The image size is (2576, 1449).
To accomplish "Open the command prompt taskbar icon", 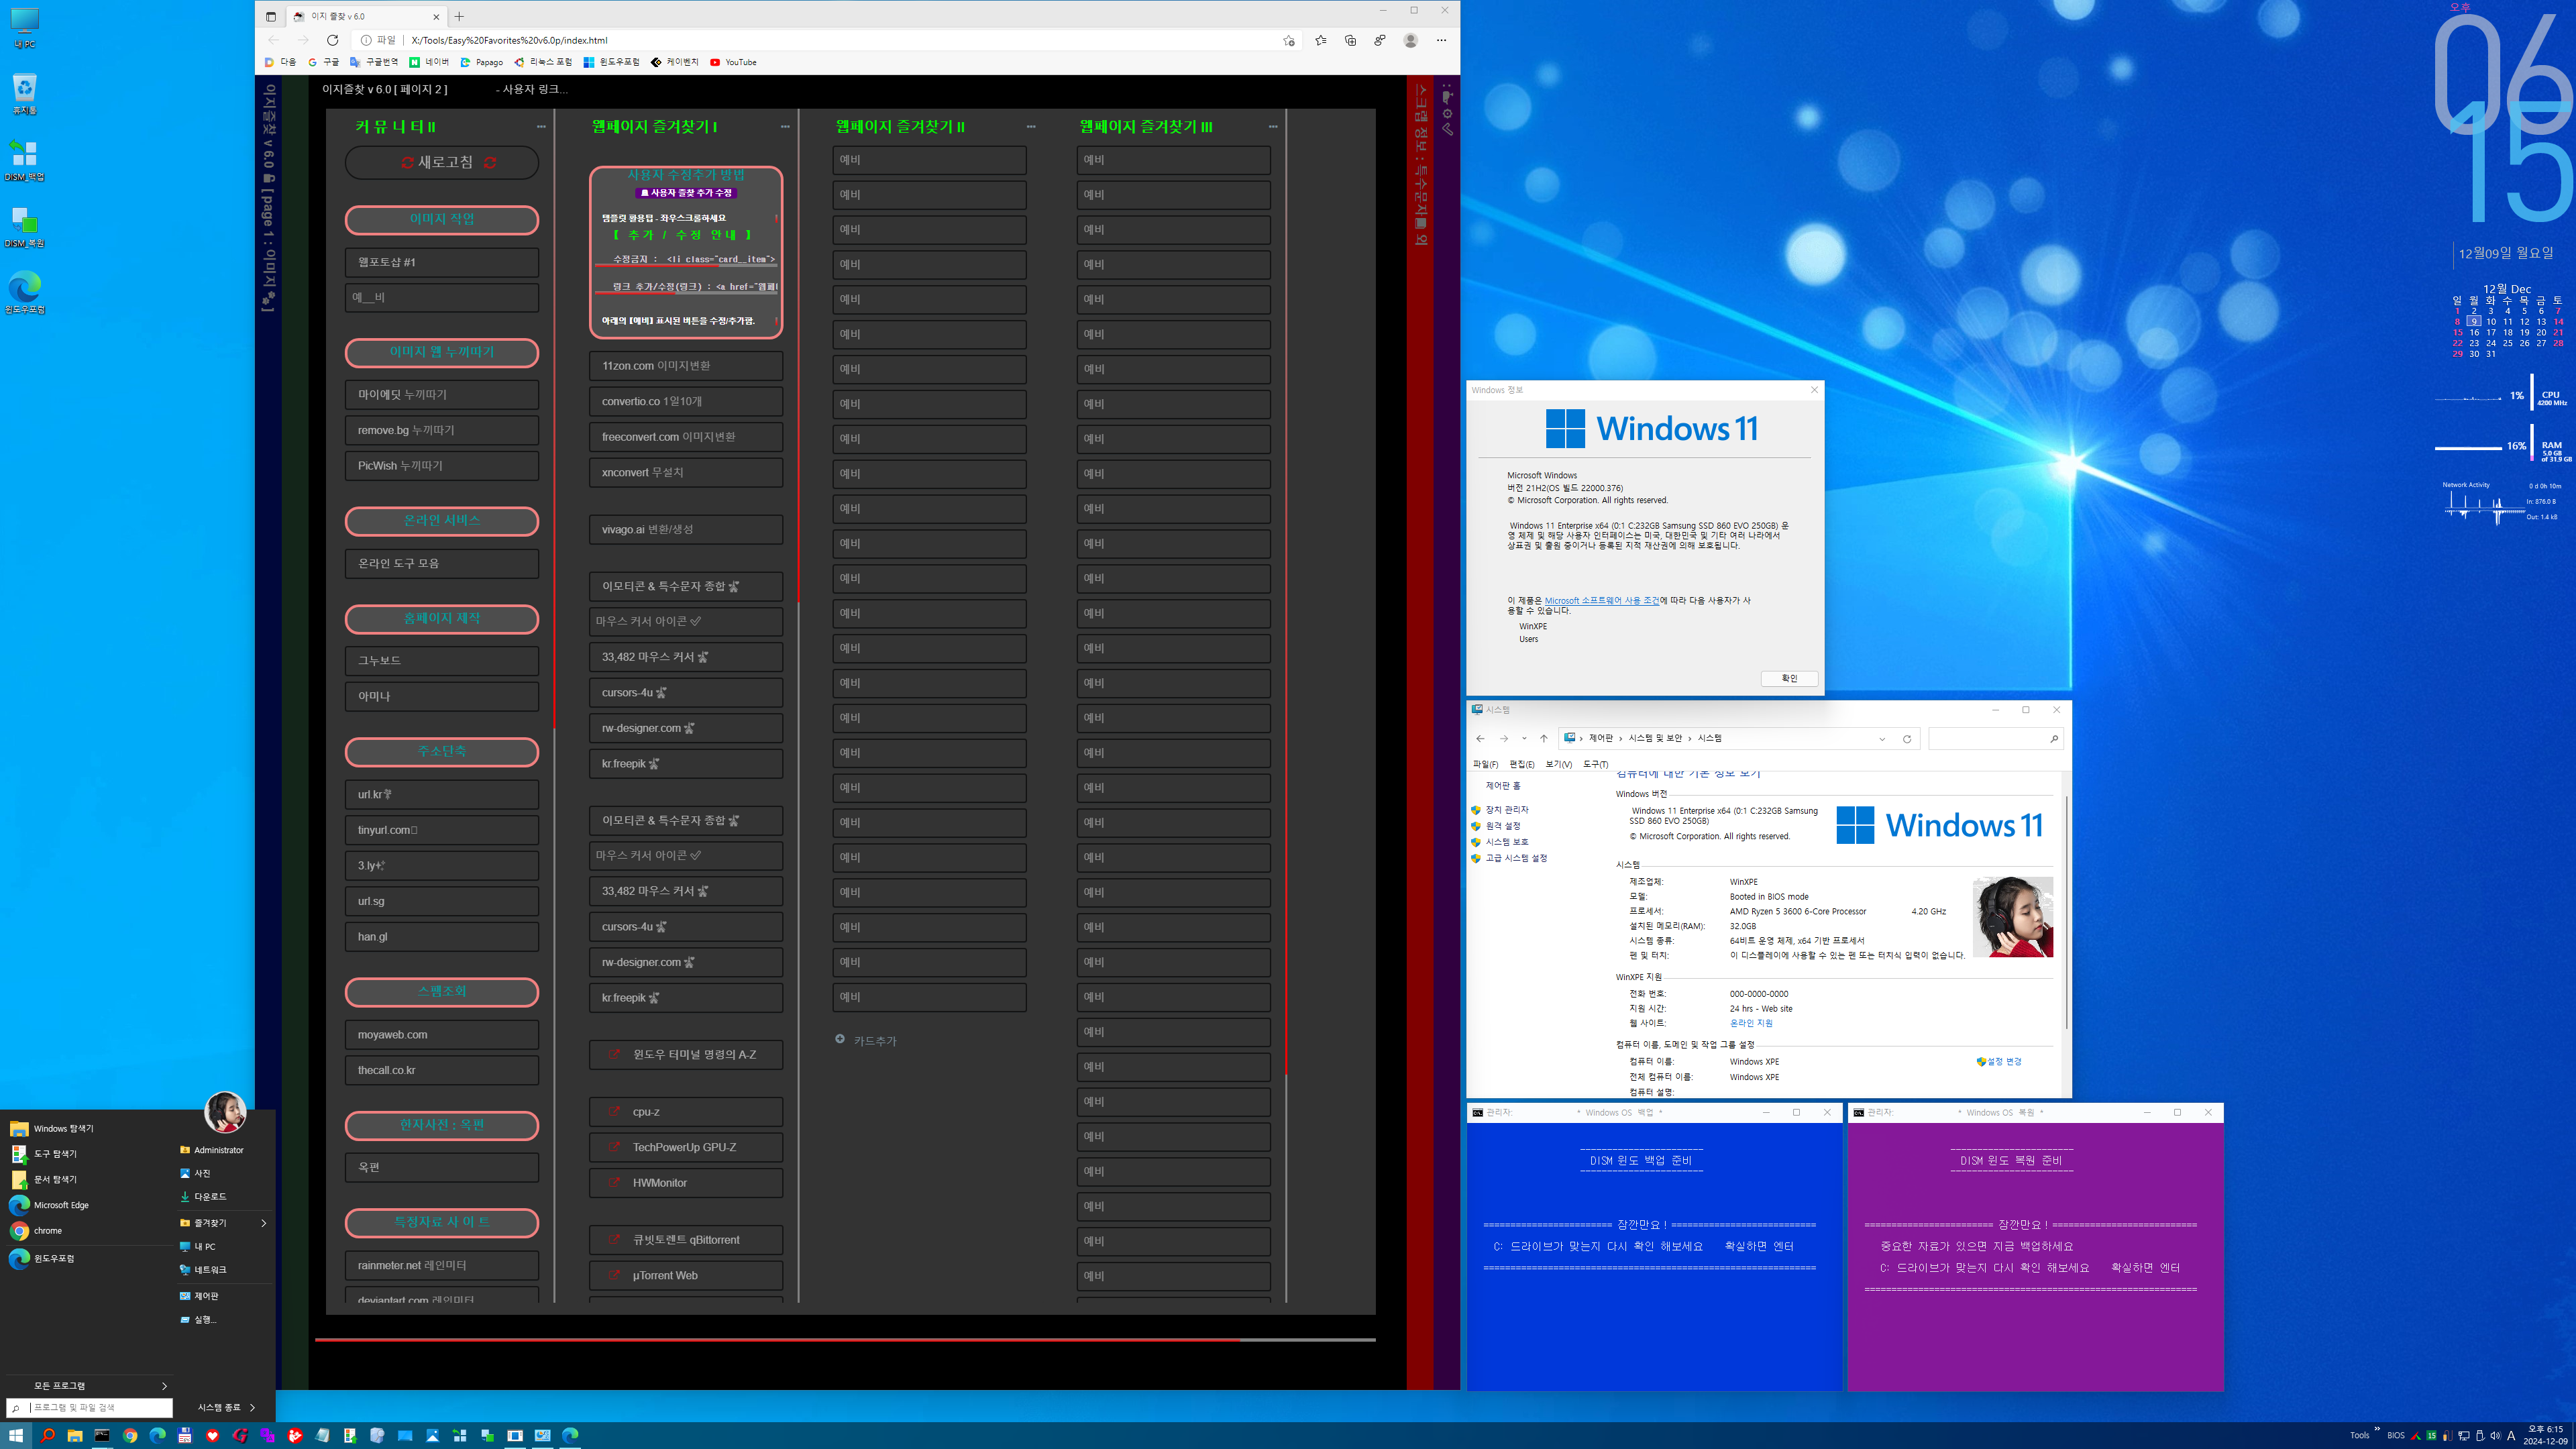I will click(x=102, y=1435).
